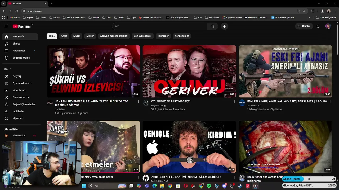Reload the page with the browser refresh icon
The width and height of the screenshot is (339, 190).
[16, 11]
